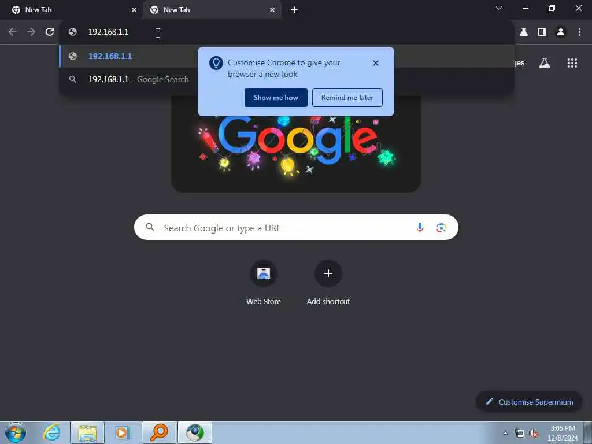Open the three-dot Chrome menu
The image size is (592, 444).
click(x=579, y=32)
